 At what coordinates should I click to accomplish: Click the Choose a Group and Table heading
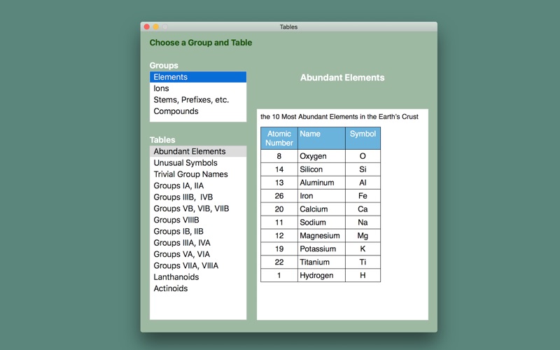201,43
